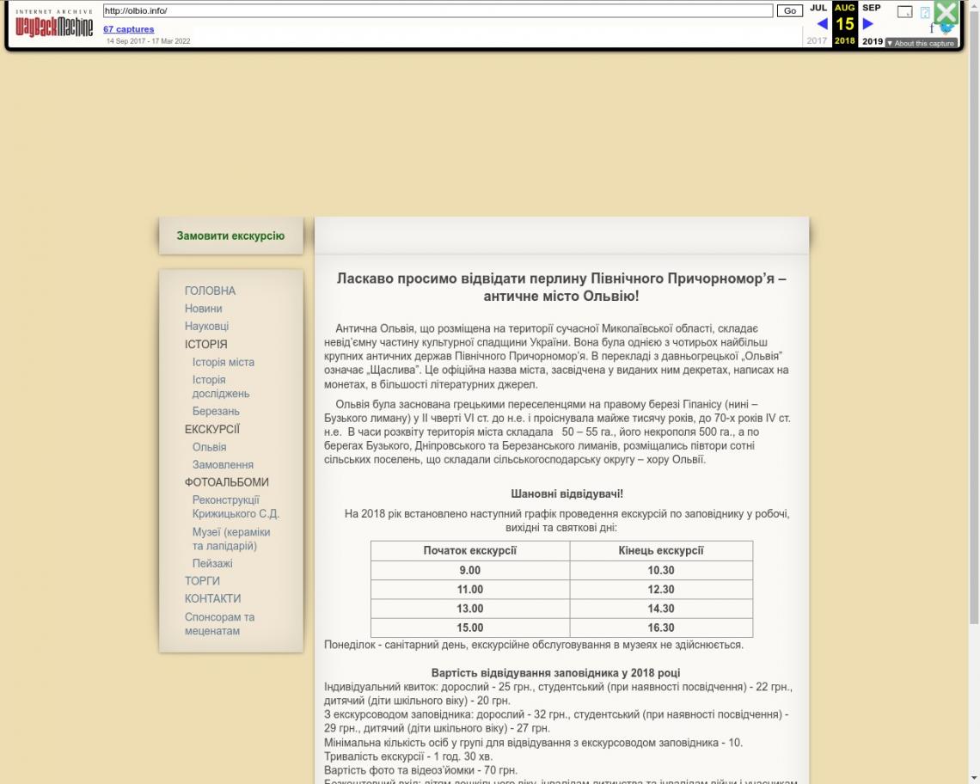
Task: Open the Ольвія excursions link
Action: pos(210,447)
